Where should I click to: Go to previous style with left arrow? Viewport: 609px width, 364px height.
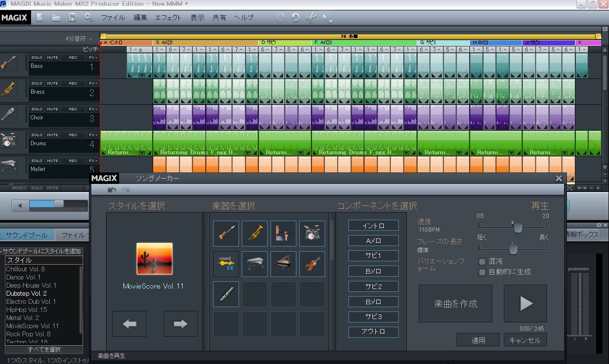tap(130, 324)
